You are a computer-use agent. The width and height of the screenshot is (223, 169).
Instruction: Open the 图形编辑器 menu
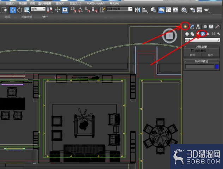45,3
